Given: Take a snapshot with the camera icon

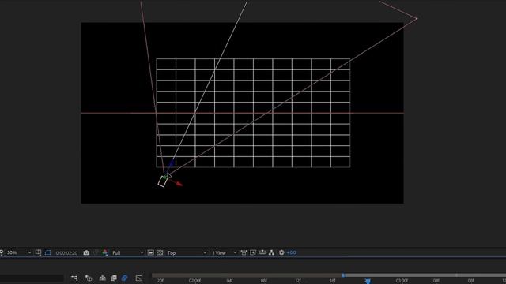Looking at the screenshot, I should [x=86, y=252].
